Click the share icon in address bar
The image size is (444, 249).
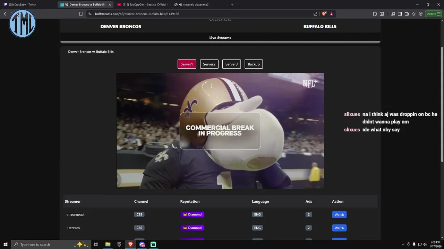click(315, 14)
